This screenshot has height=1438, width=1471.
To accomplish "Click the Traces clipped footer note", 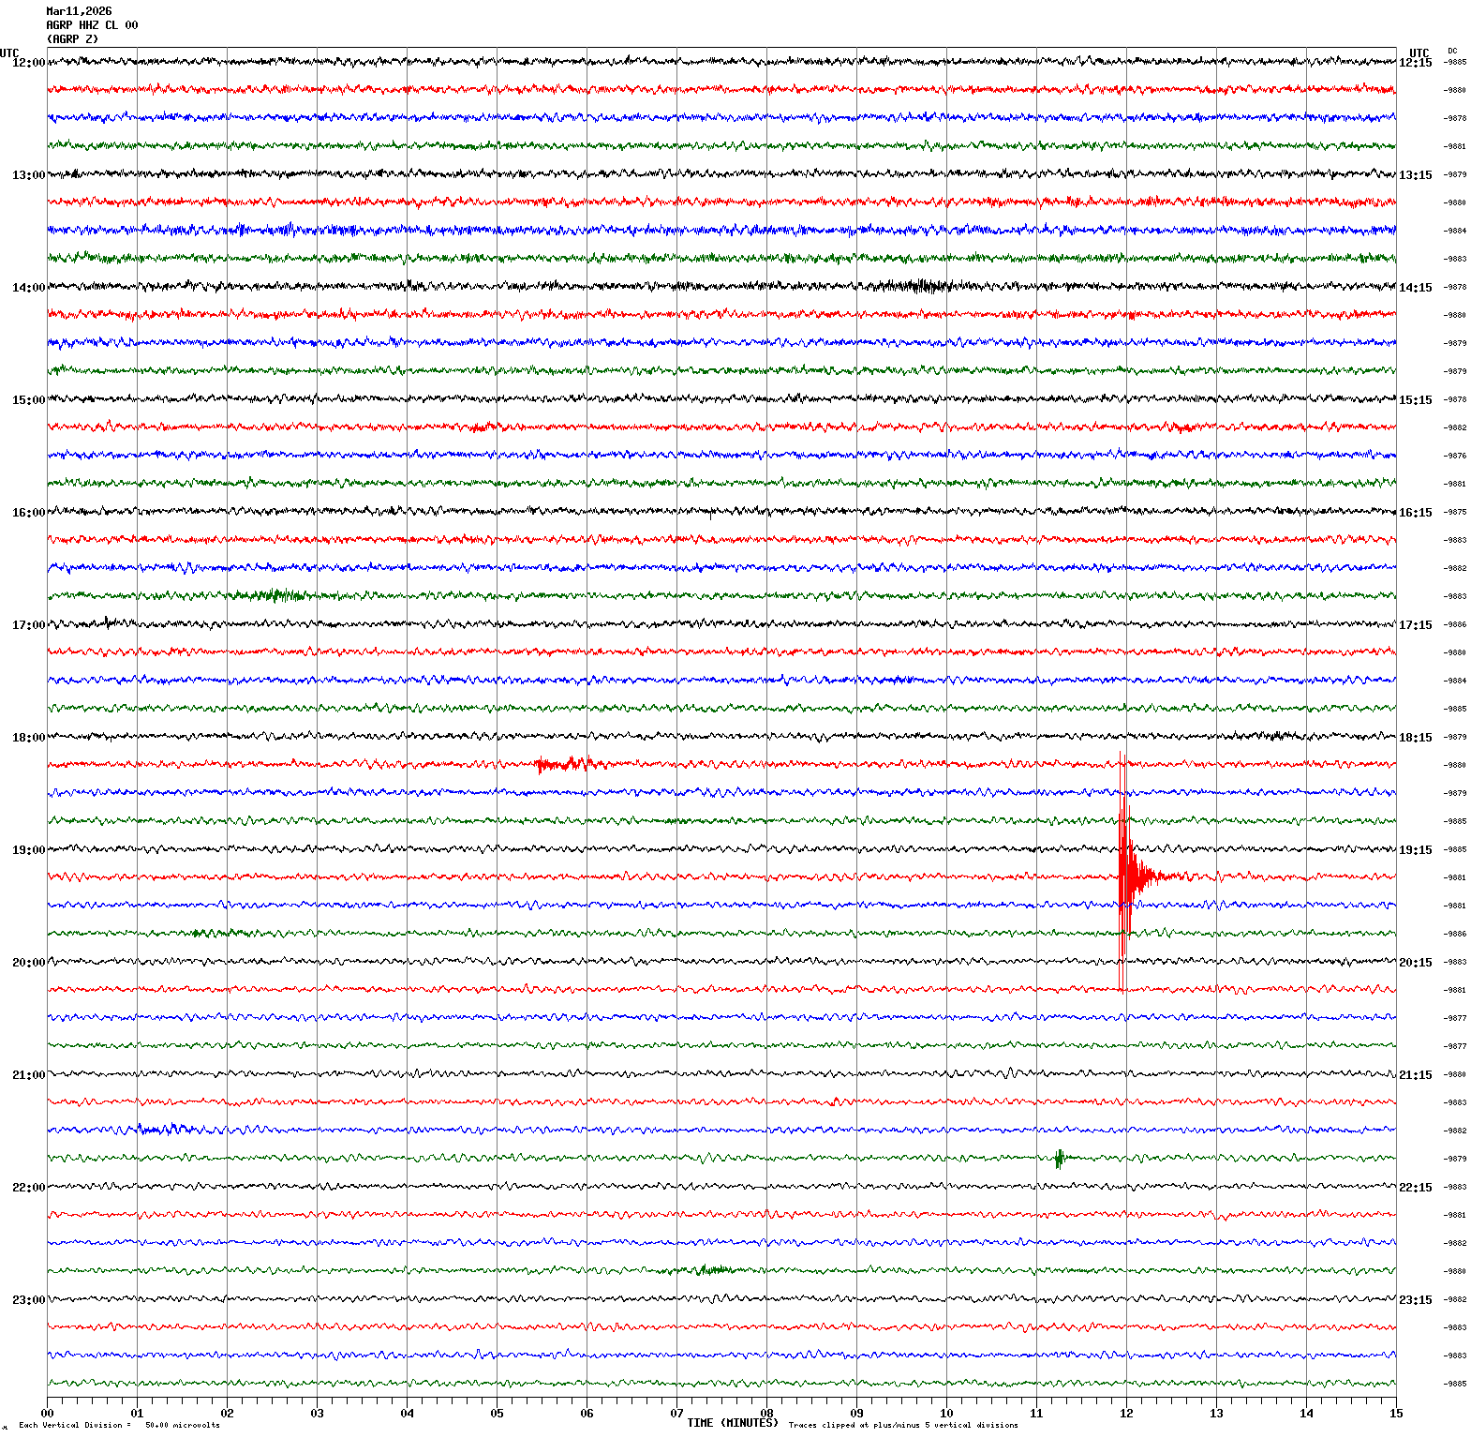I will [903, 1425].
